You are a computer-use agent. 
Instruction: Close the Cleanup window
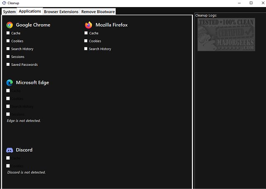263,3
